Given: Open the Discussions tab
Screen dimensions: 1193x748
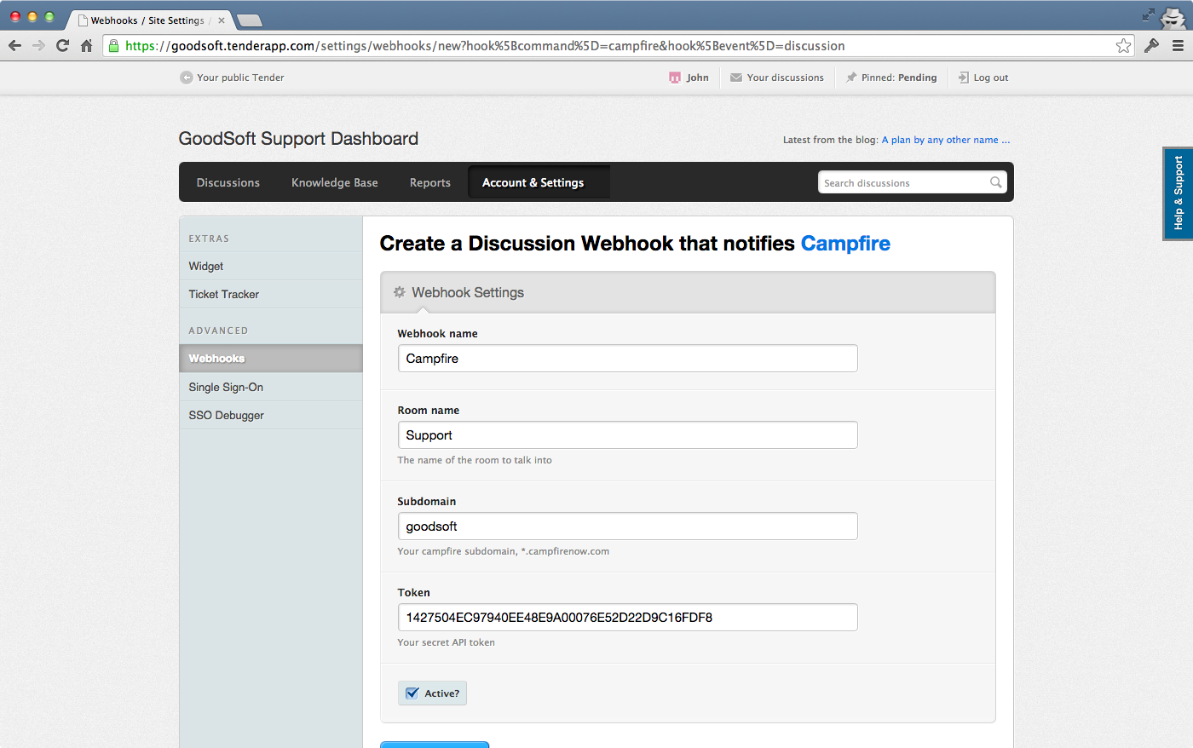Looking at the screenshot, I should (228, 182).
